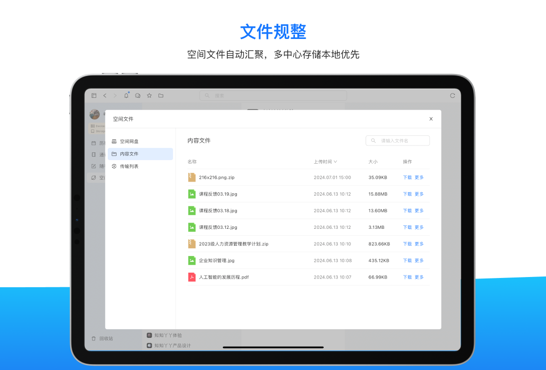Click 下载 for 2023级人力资源管理教学计划.zip
This screenshot has width=546, height=370.
(407, 244)
